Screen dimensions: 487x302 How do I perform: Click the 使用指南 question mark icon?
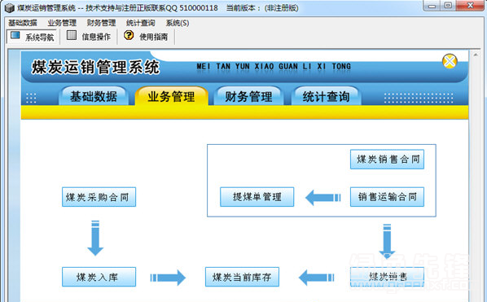(x=129, y=35)
